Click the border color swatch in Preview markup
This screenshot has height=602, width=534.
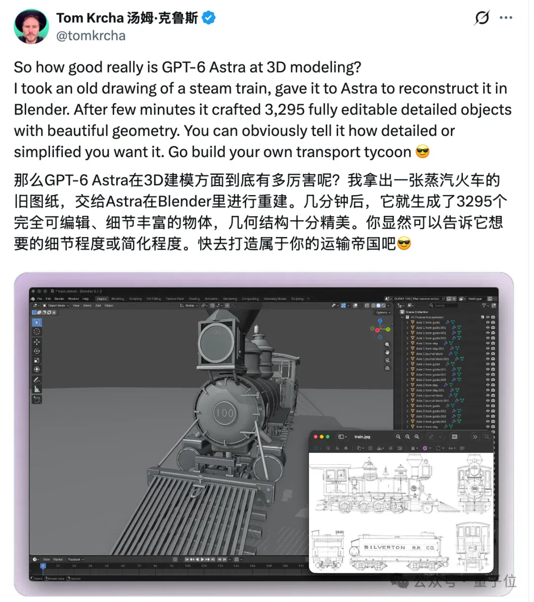(425, 448)
